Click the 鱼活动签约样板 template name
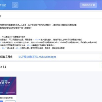The width and height of the screenshot is (102, 102). pos(6,97)
